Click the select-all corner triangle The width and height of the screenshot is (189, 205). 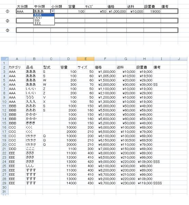[x=4, y=59]
